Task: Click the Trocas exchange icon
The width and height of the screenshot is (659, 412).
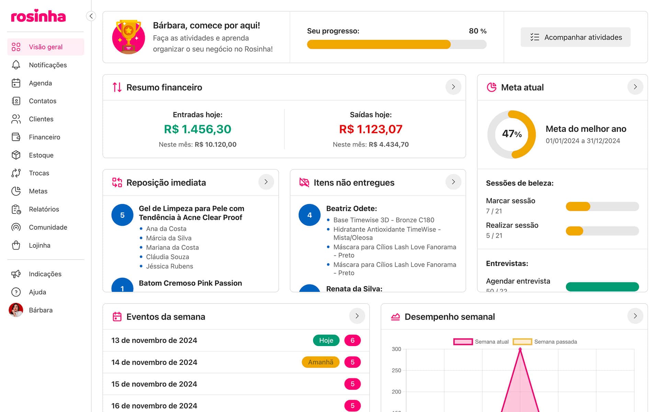Action: [16, 173]
